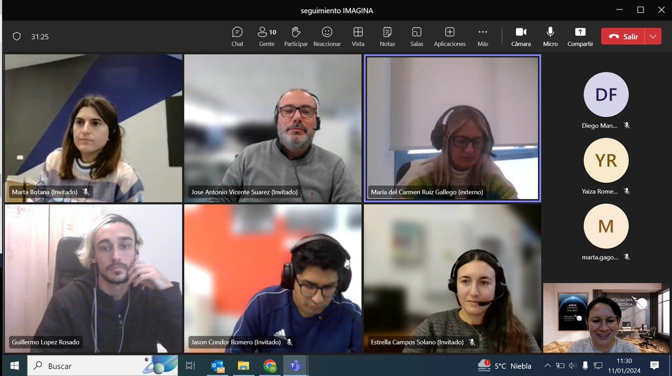Click the María del Carmen Ruiz Gallego label
Viewport: 672px width, 376px height.
coord(427,192)
